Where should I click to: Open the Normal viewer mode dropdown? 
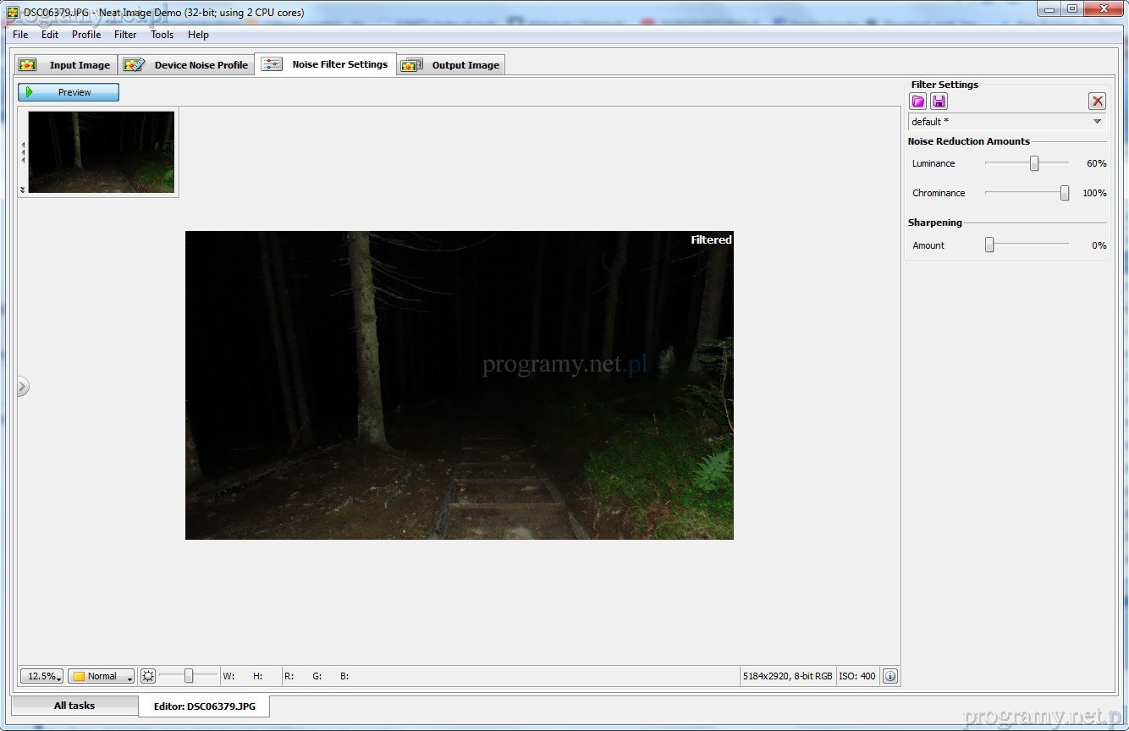tap(102, 676)
